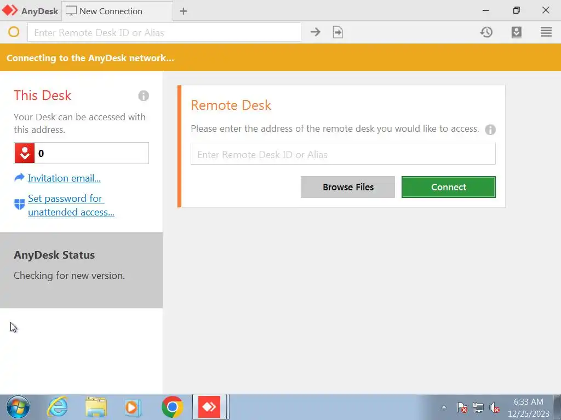
Task: Click the blue shield icon
Action: point(19,205)
